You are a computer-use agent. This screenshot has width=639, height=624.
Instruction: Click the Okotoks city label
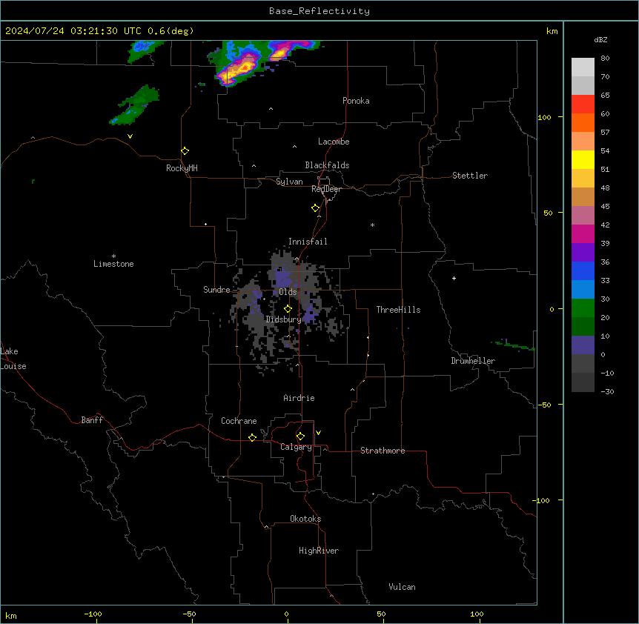pyautogui.click(x=305, y=519)
